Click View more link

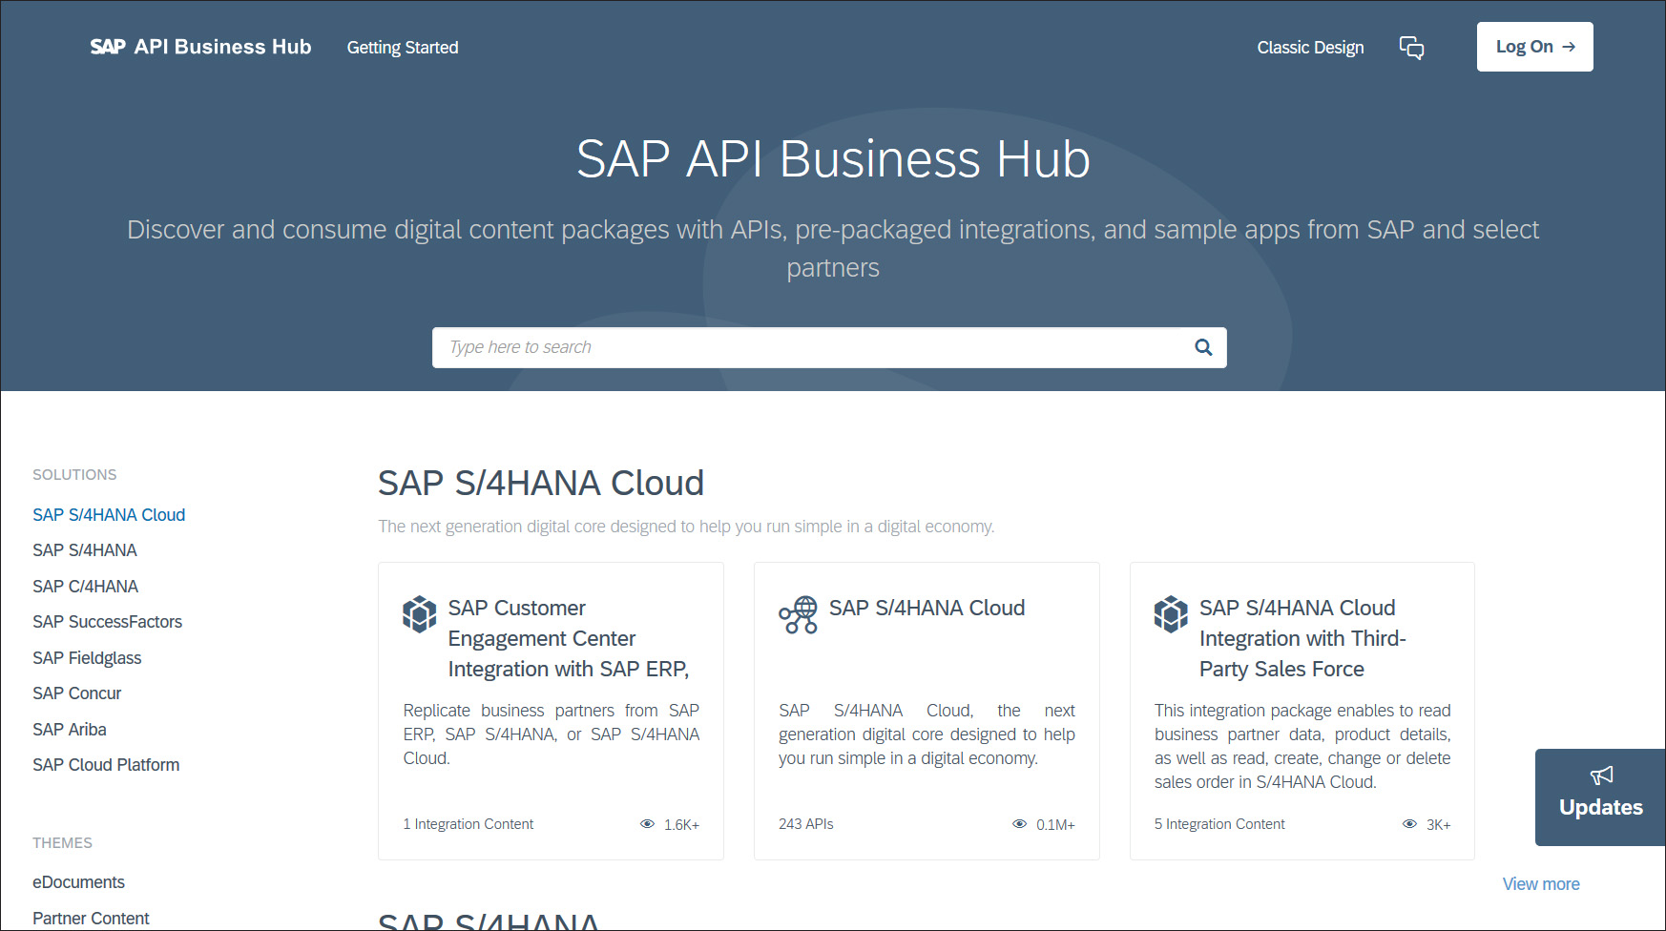[x=1541, y=884]
